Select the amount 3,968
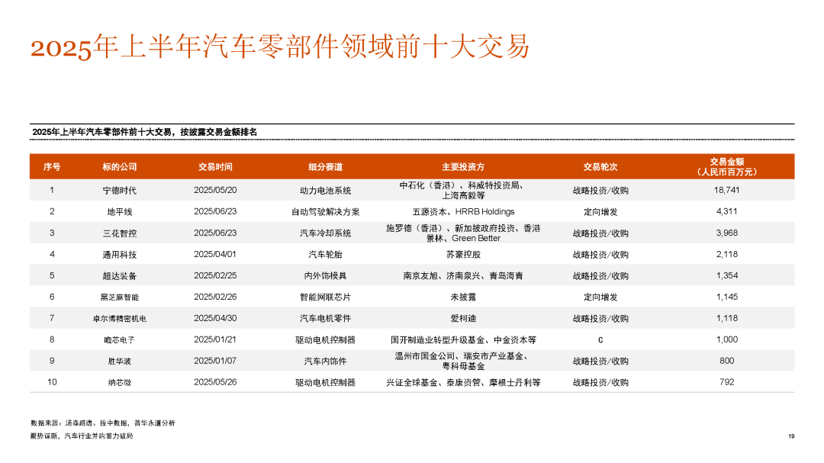Image resolution: width=824 pixels, height=463 pixels. pos(727,233)
